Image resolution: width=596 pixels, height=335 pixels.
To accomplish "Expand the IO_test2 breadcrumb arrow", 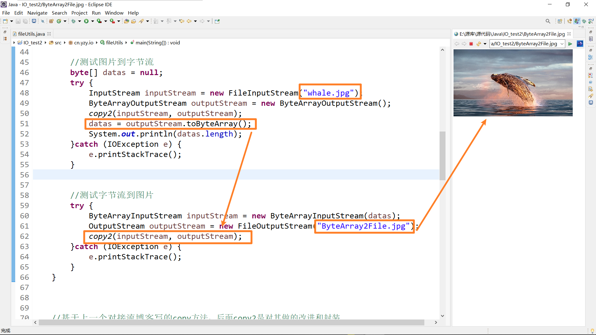I will (x=45, y=43).
